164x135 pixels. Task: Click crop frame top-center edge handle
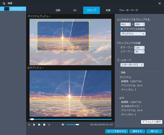pos(63,21)
